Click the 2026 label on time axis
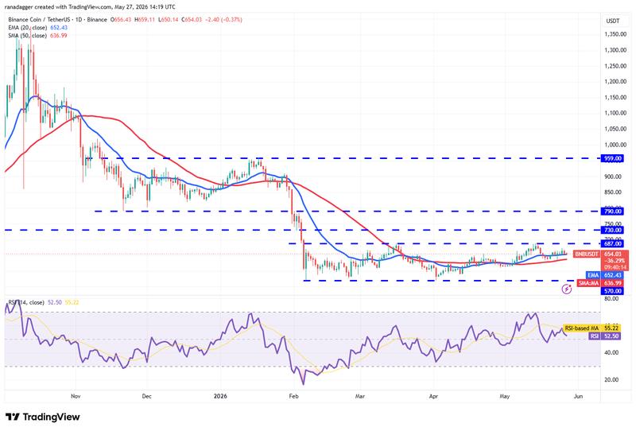This screenshot has height=431, width=636. pos(220,396)
